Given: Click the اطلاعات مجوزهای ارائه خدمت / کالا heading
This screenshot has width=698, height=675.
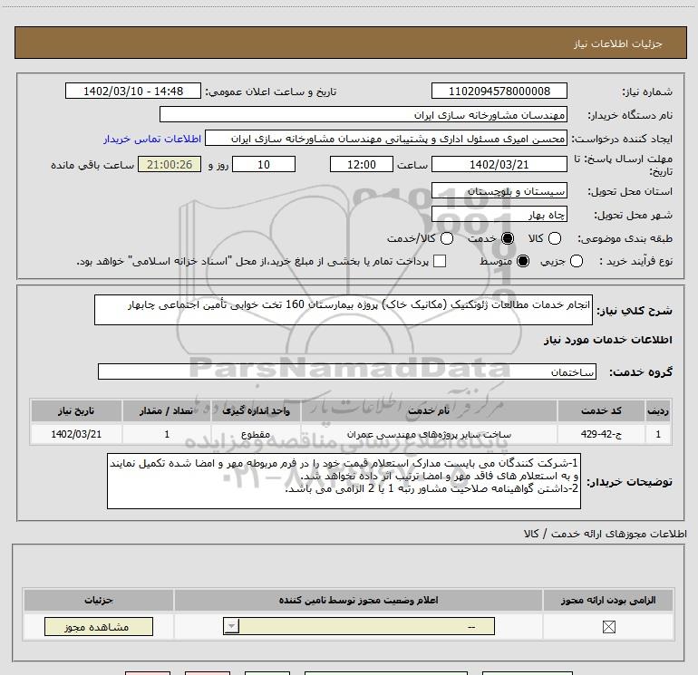Looking at the screenshot, I should tap(606, 534).
